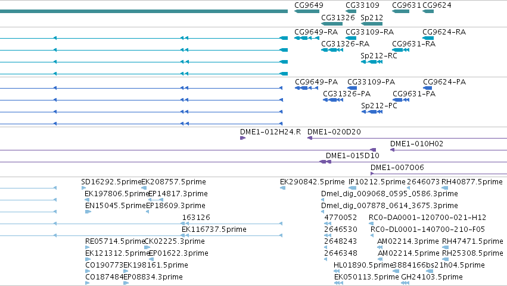Click EST EP08834.3prime
Image resolution: width=507 pixels, height=286 pixels.
click(153, 278)
